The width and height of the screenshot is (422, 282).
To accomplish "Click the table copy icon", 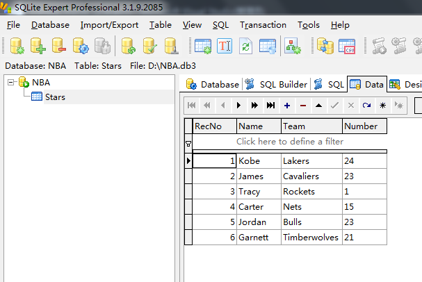I will (x=268, y=47).
